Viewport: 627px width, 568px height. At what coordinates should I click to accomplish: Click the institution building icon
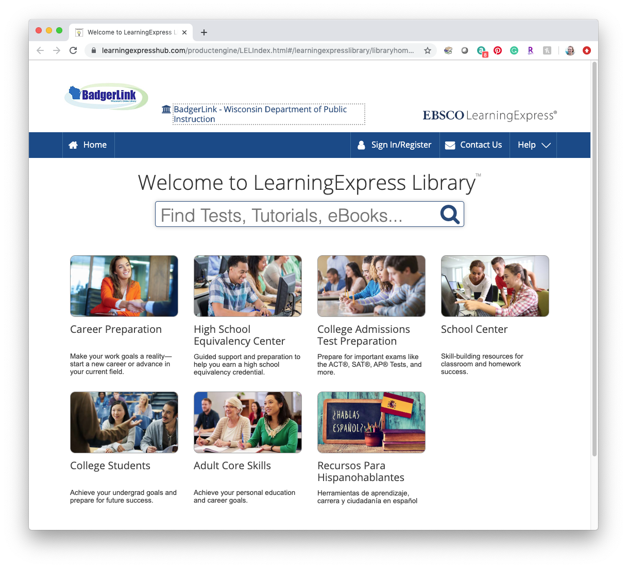(166, 109)
